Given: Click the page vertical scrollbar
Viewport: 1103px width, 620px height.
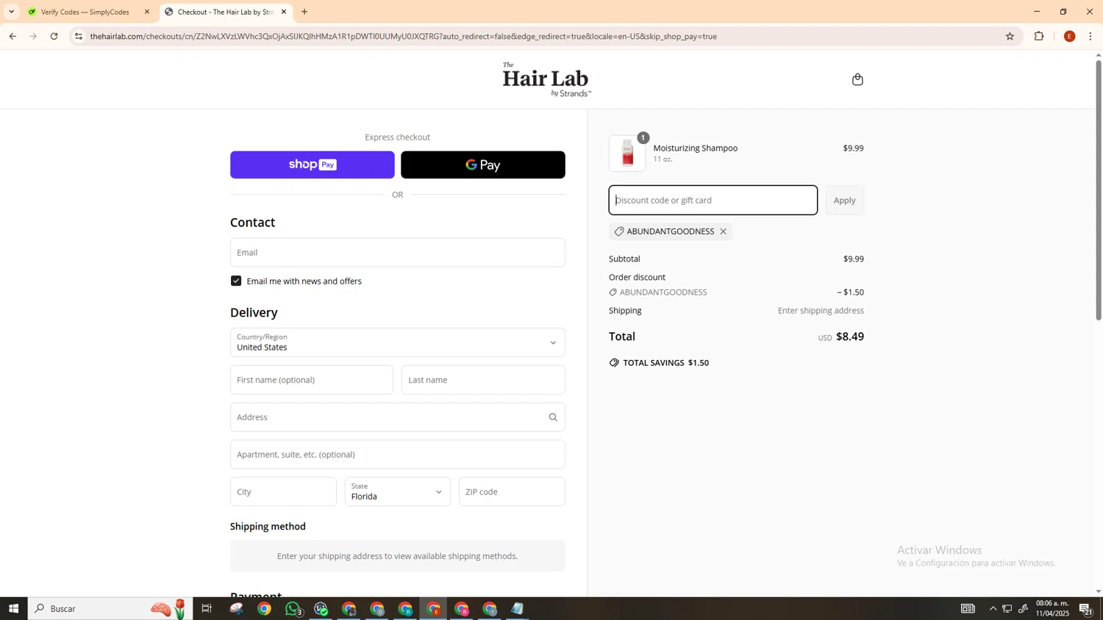Looking at the screenshot, I should tap(1099, 190).
